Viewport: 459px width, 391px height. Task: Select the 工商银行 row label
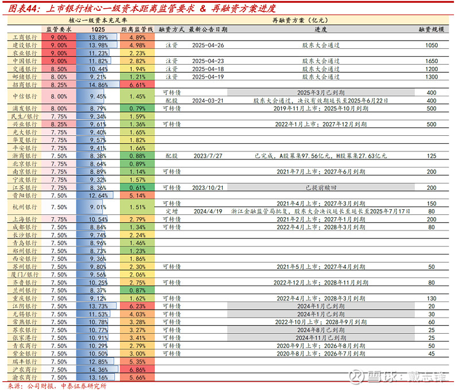[25, 37]
